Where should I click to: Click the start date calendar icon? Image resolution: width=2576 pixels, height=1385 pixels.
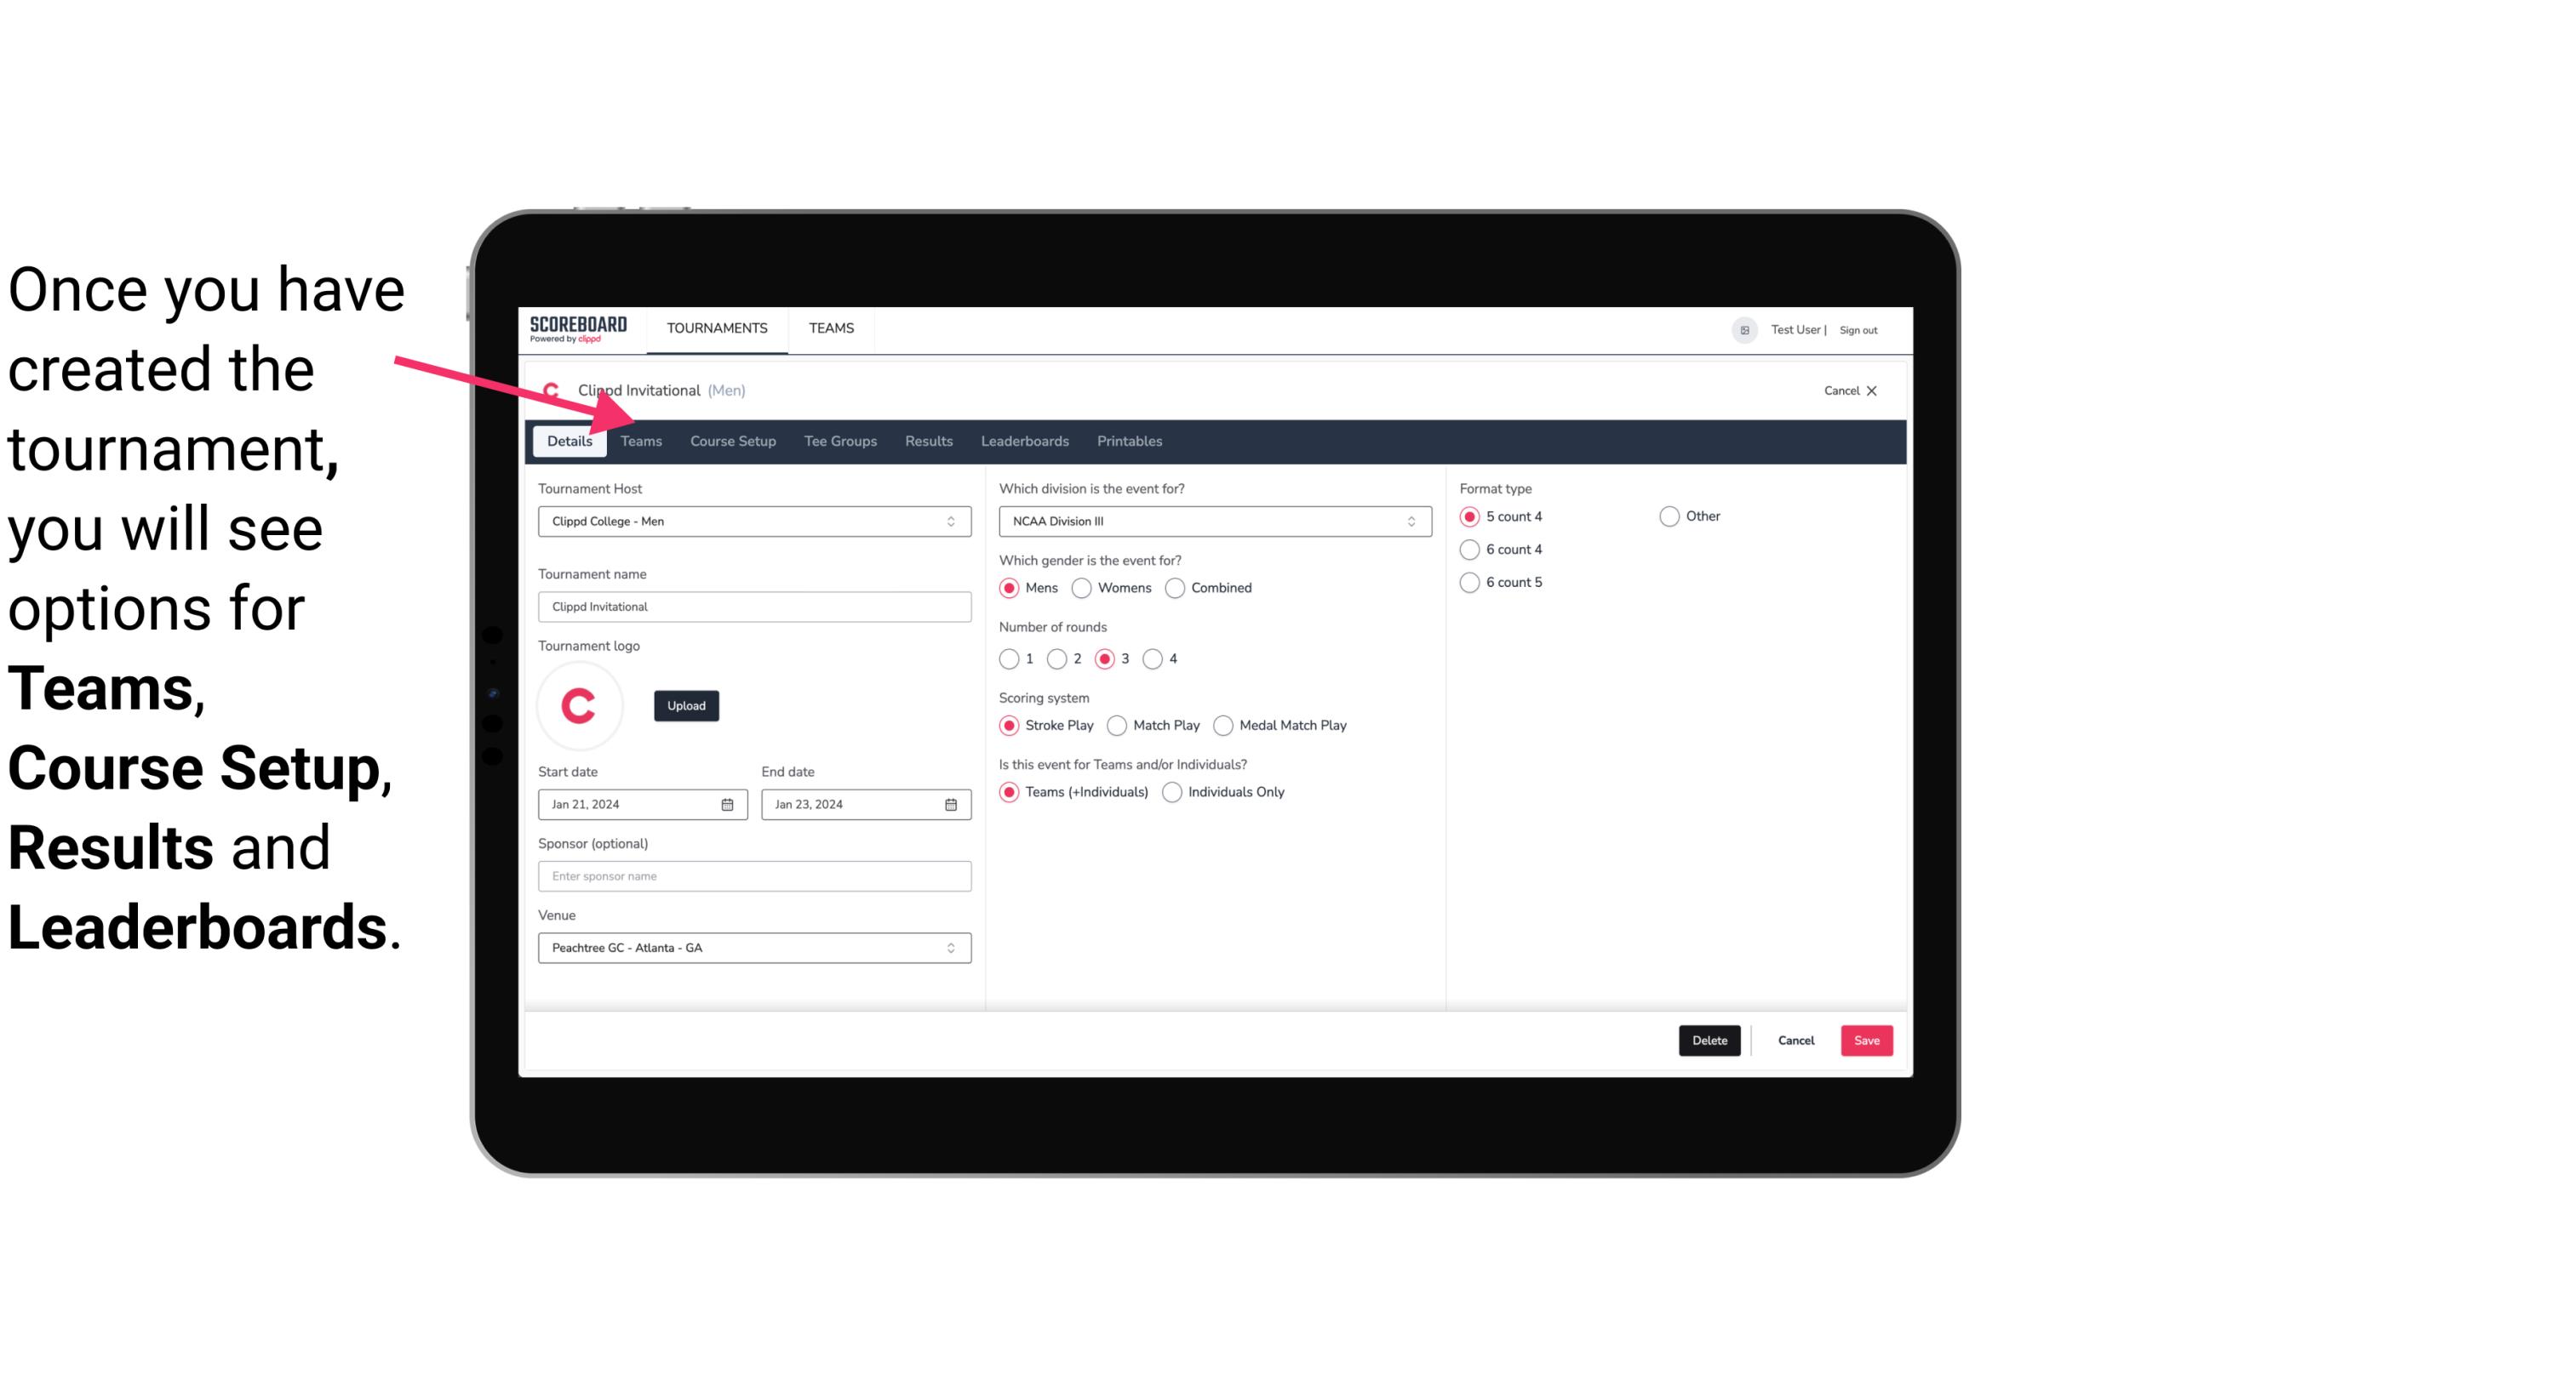pos(729,803)
